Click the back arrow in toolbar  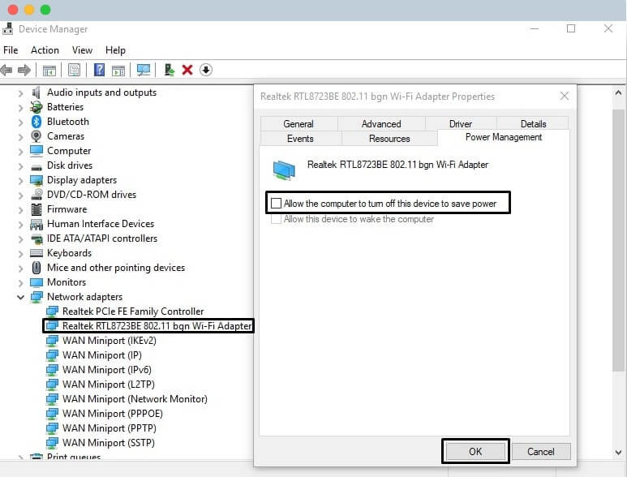7,70
